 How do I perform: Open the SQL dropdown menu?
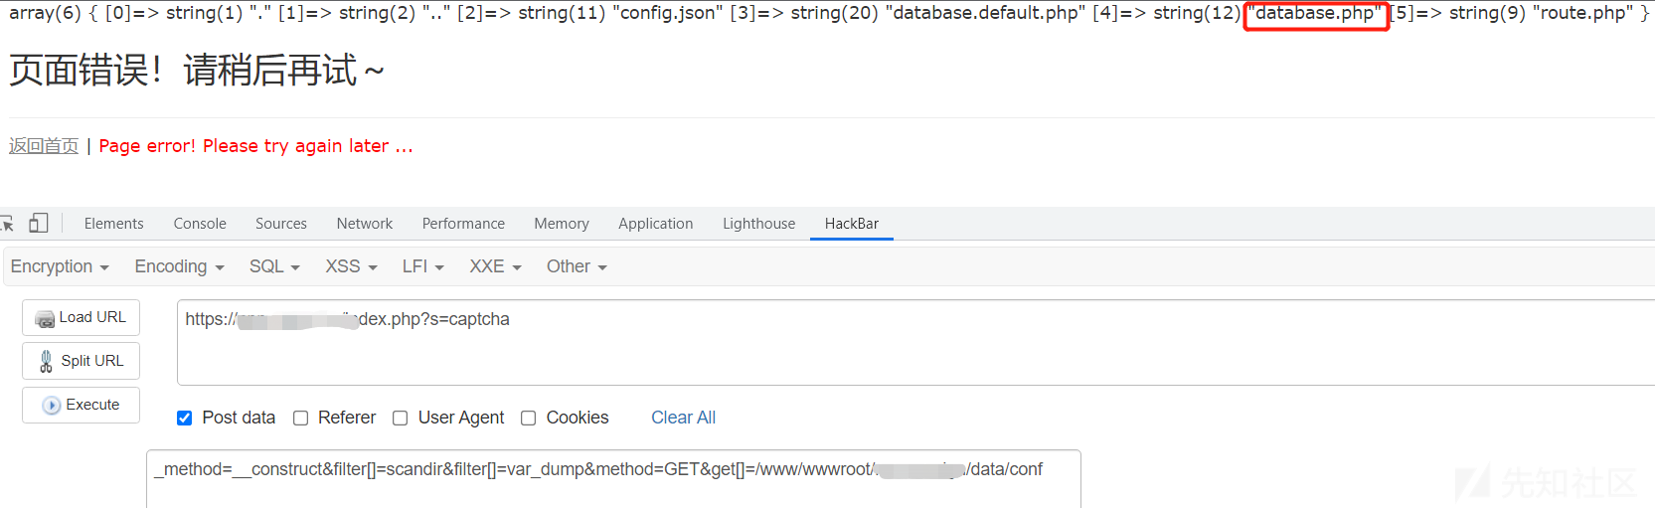tap(274, 266)
